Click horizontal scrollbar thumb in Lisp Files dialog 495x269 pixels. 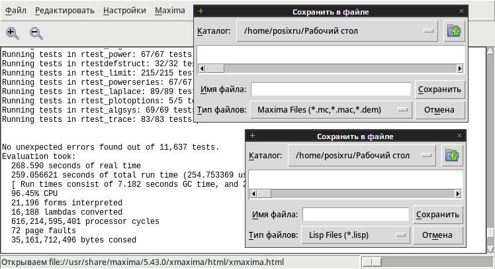264,193
